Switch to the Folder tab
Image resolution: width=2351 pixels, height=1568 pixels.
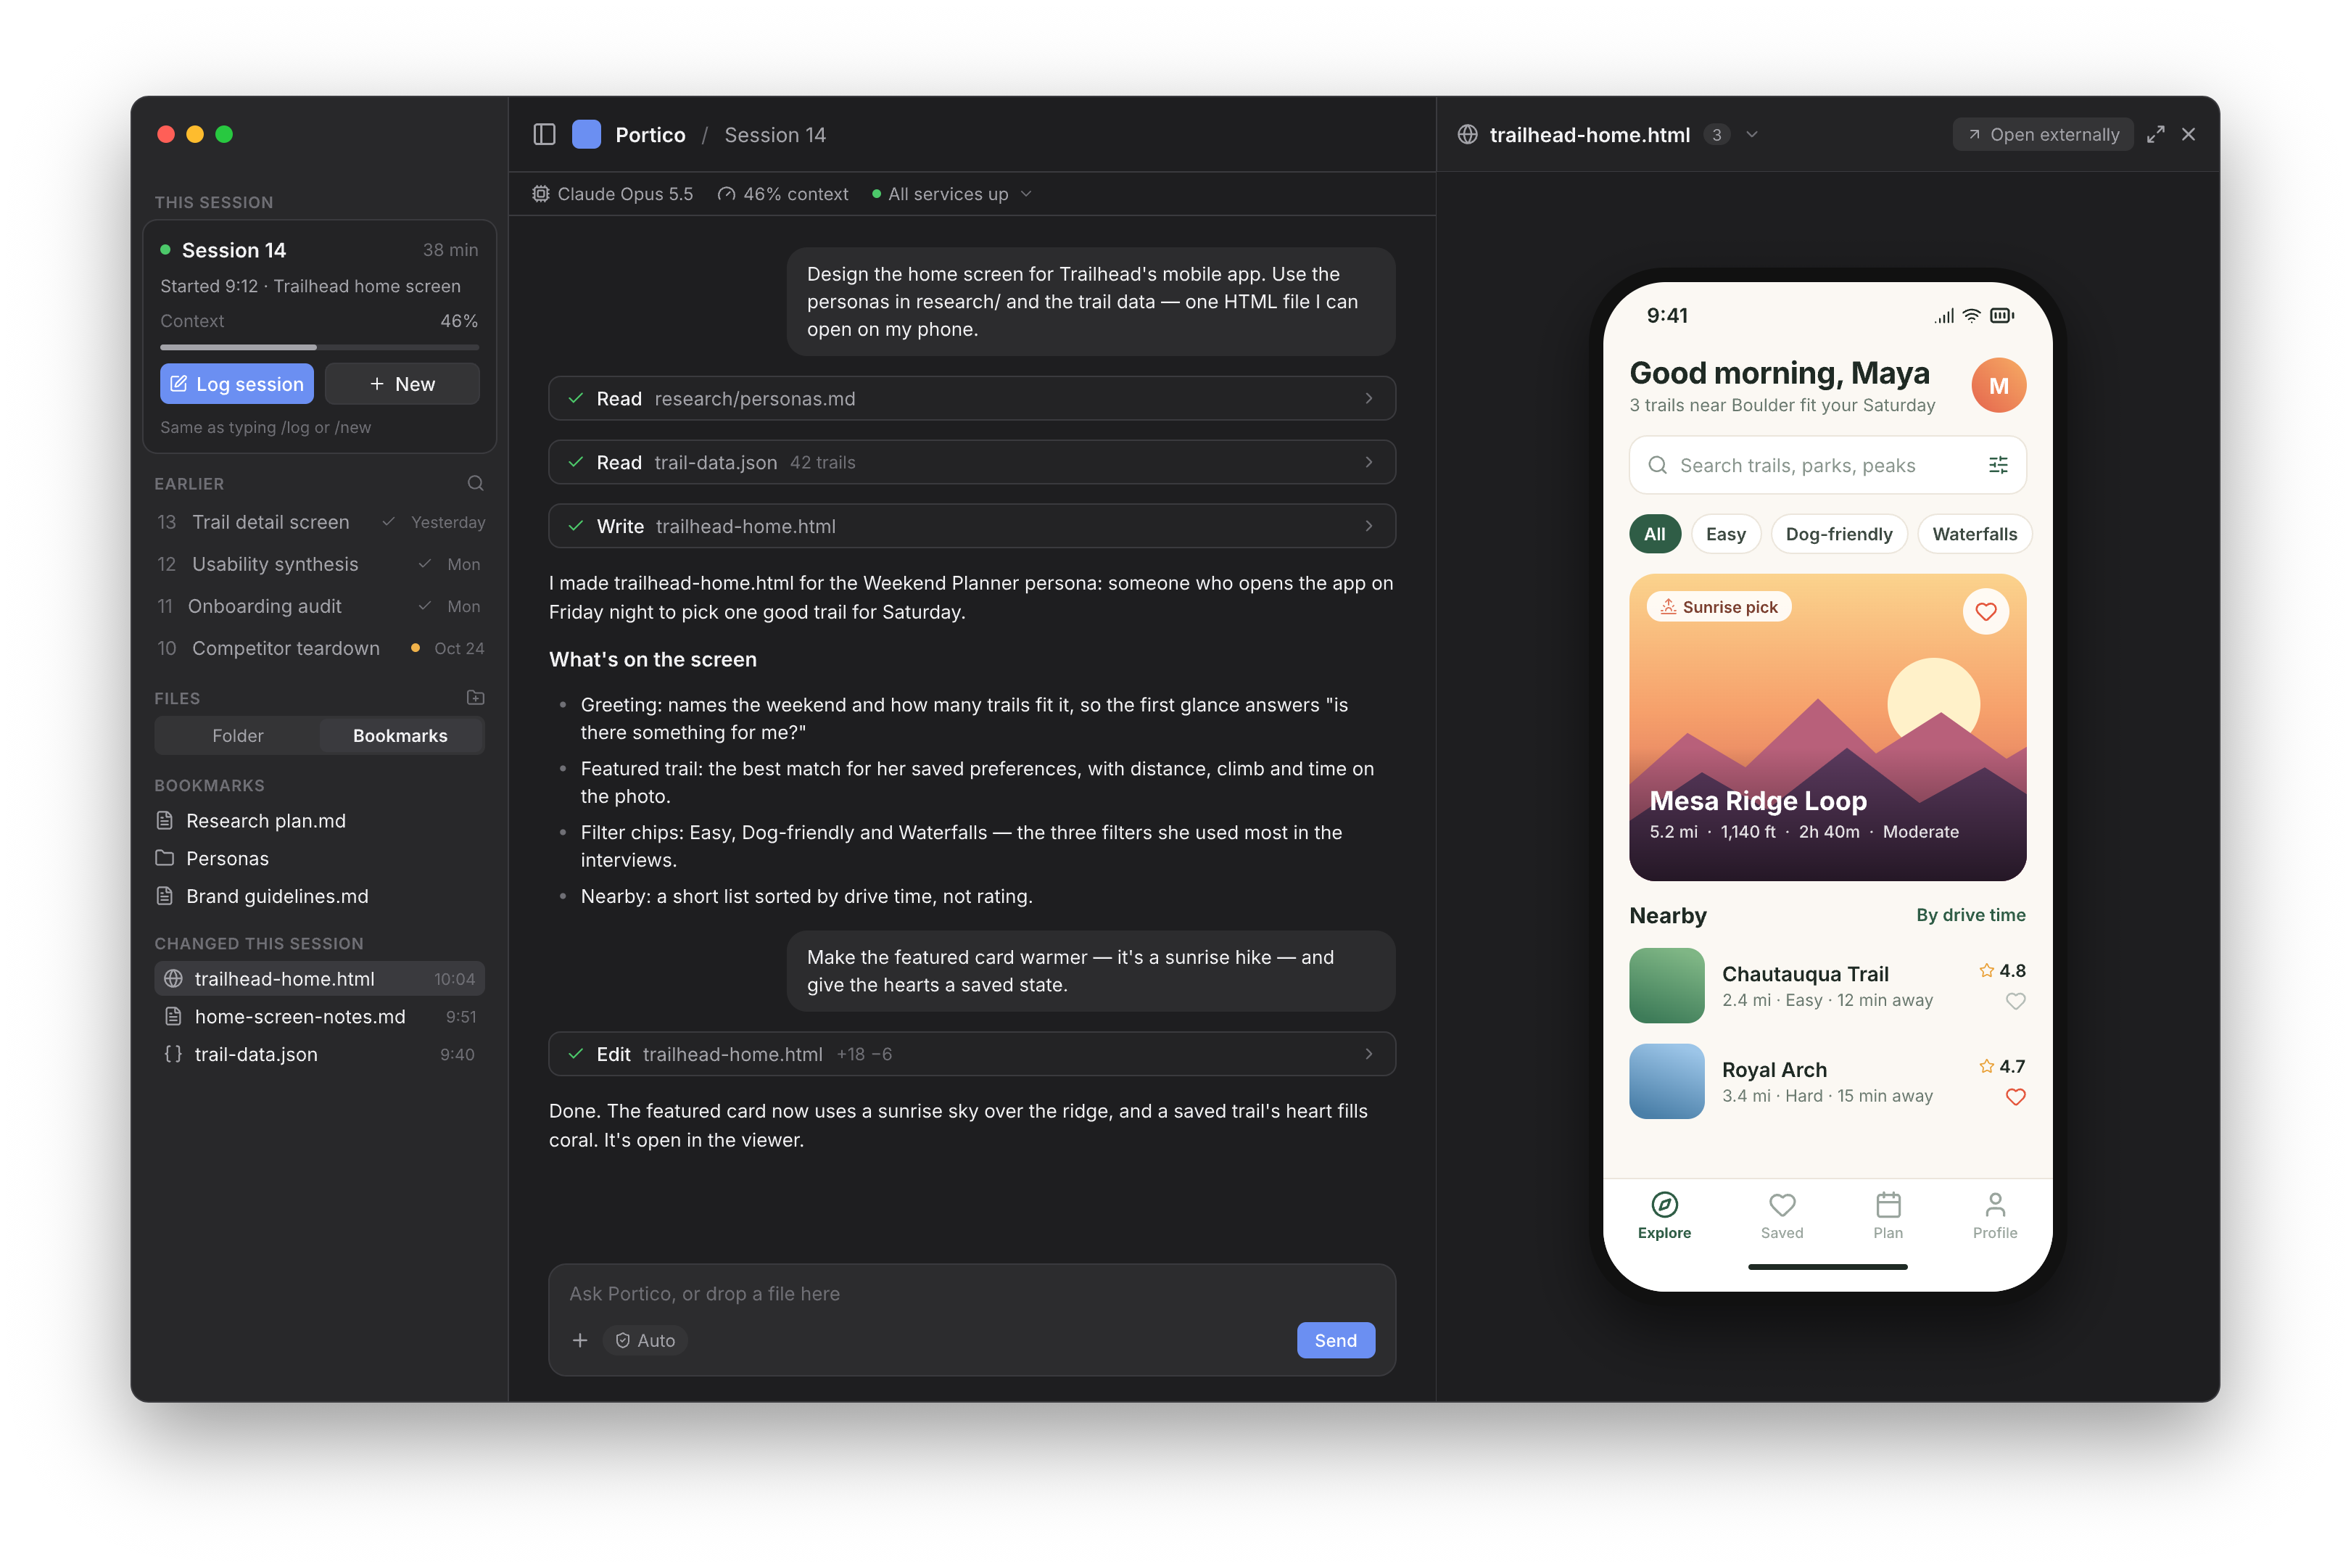click(x=238, y=735)
